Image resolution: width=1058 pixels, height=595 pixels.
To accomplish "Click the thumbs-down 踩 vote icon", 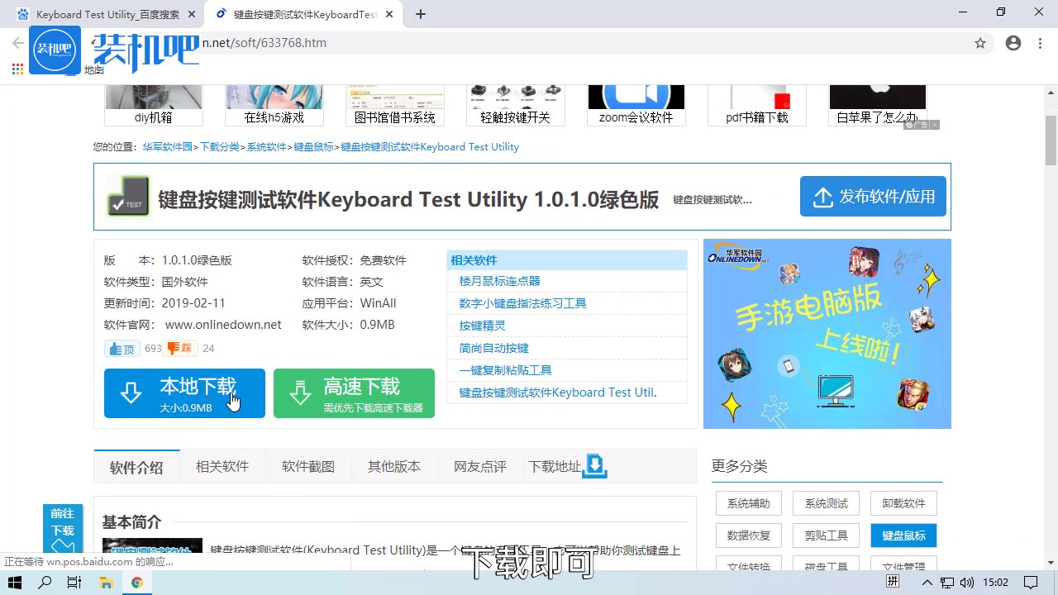I will tap(179, 348).
